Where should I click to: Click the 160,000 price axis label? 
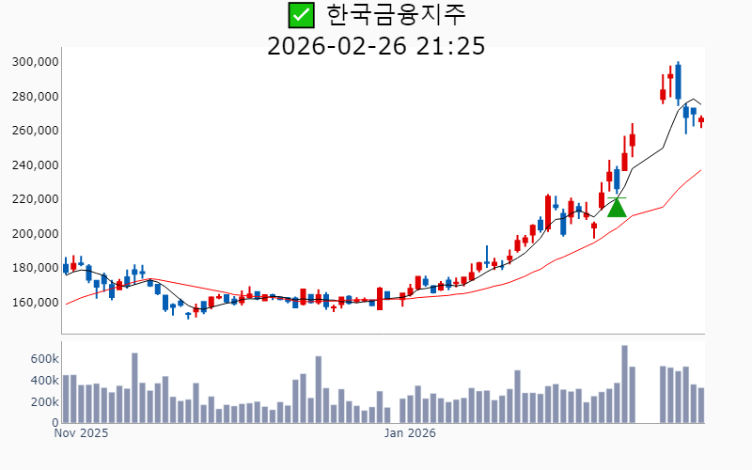point(36,303)
